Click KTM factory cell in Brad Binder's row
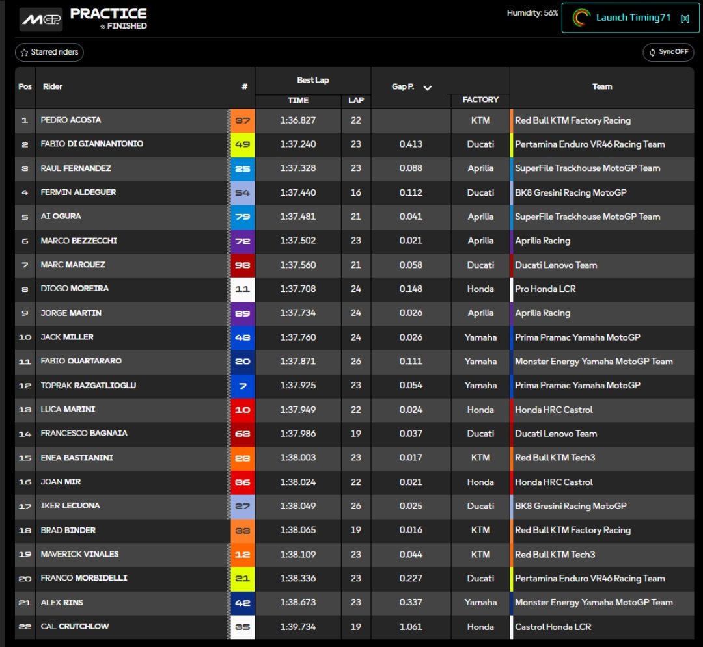Image resolution: width=703 pixels, height=647 pixels. point(480,530)
